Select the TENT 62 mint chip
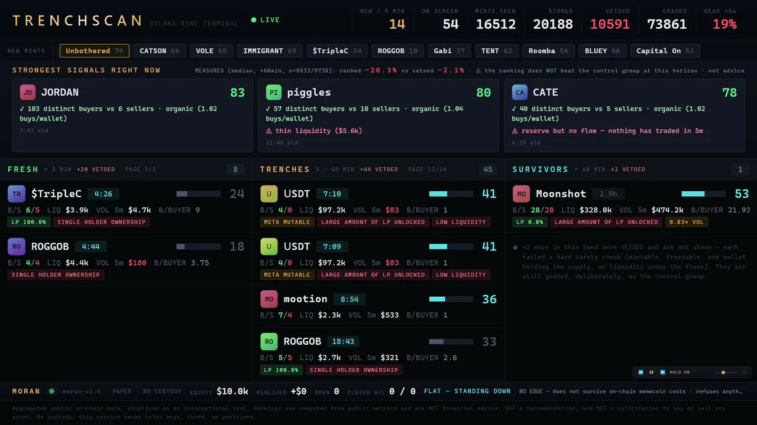The image size is (757, 425). coord(497,51)
